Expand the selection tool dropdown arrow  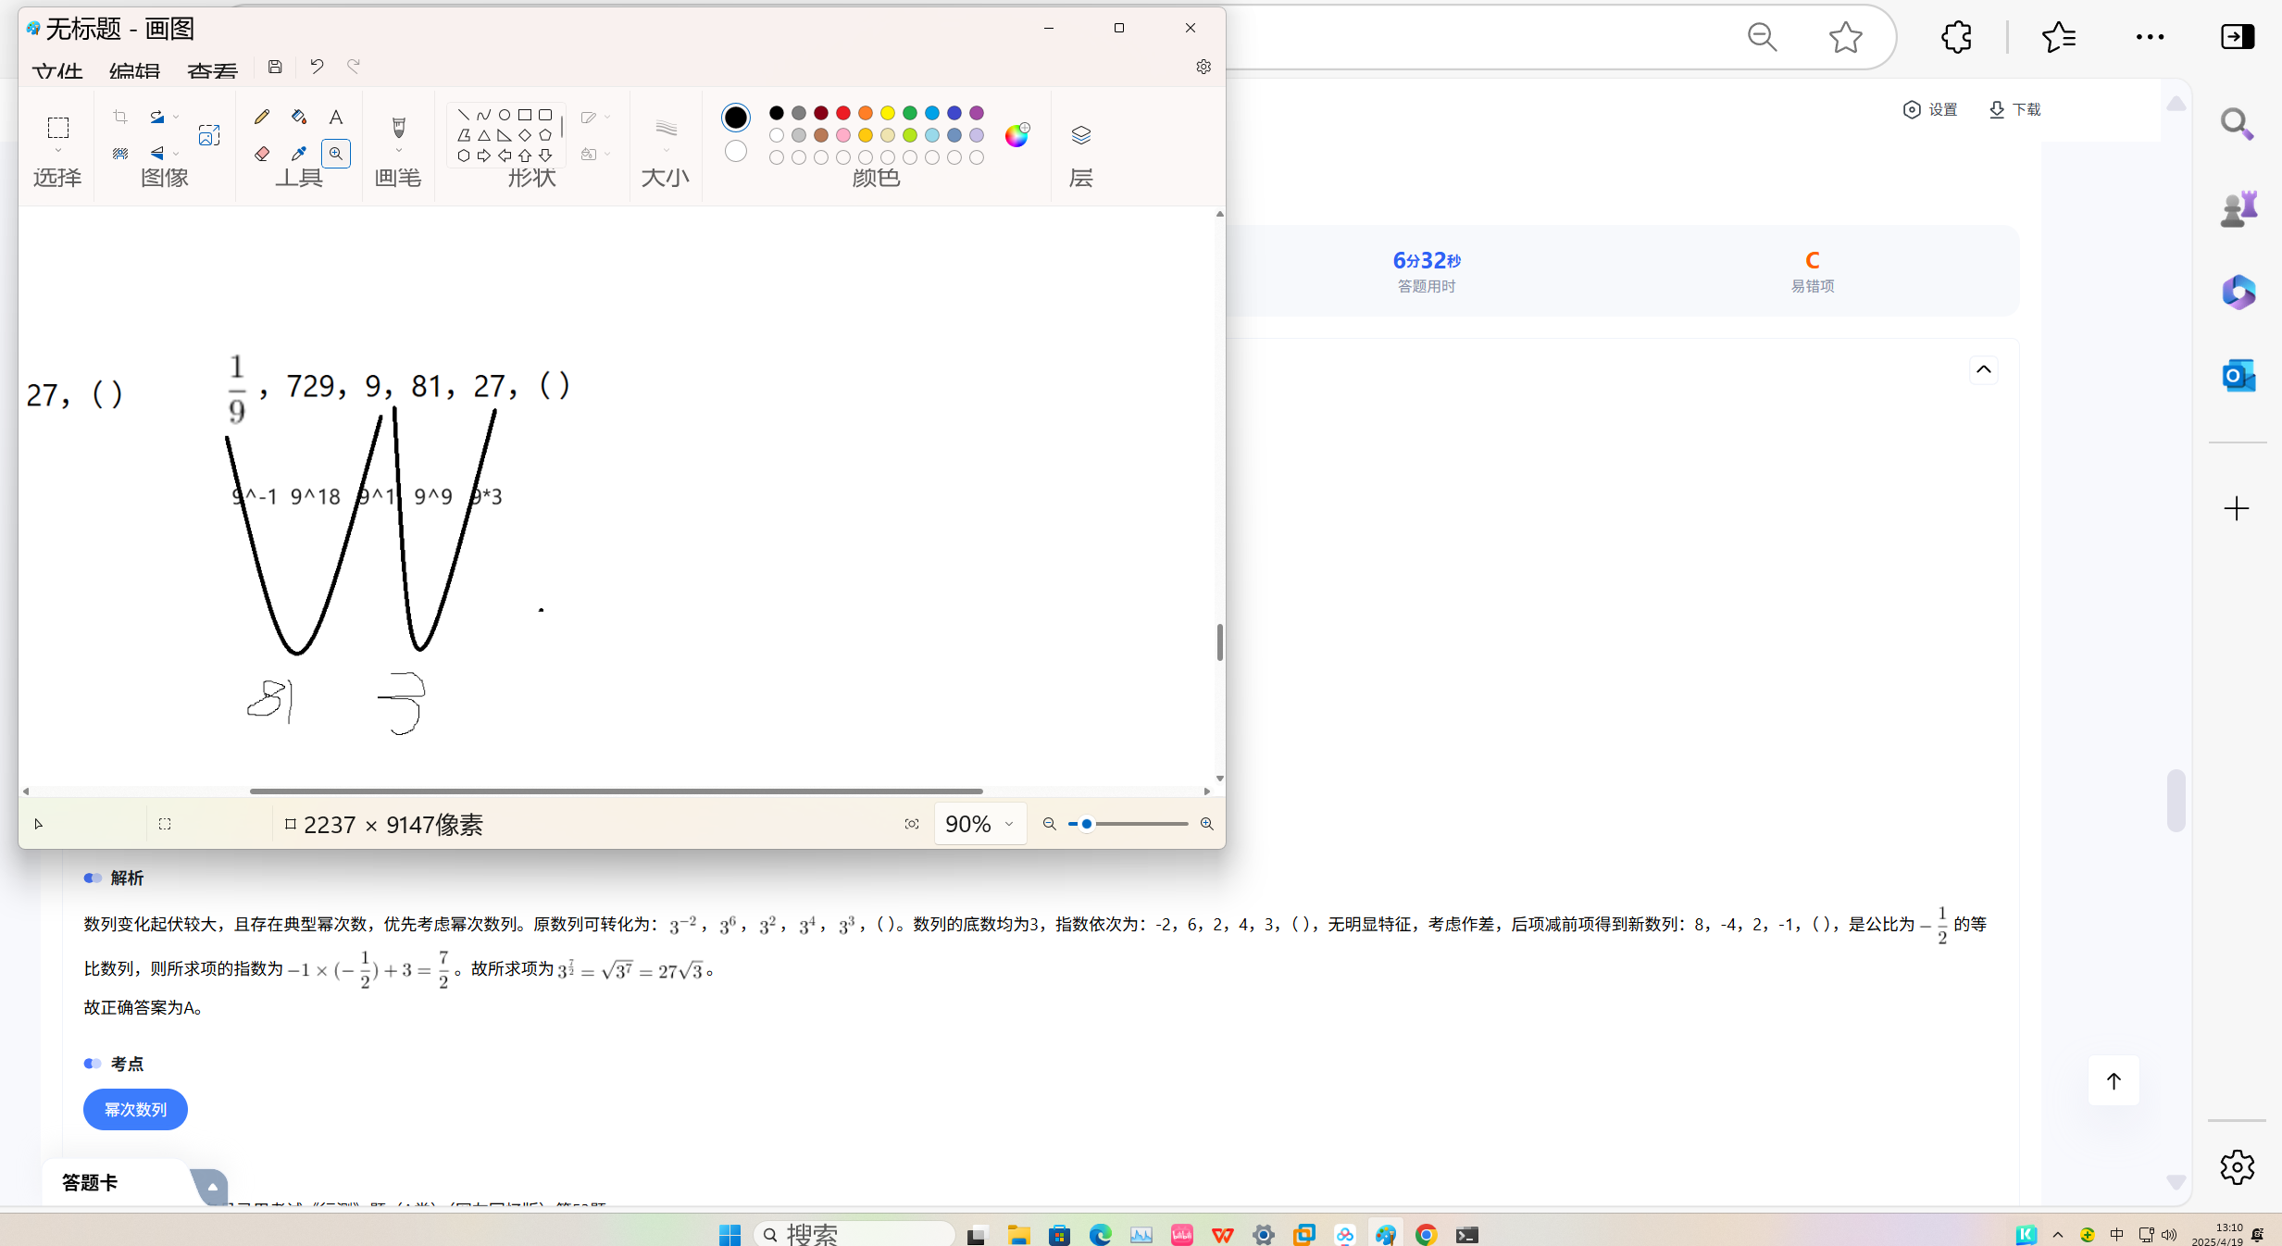pyautogui.click(x=58, y=151)
